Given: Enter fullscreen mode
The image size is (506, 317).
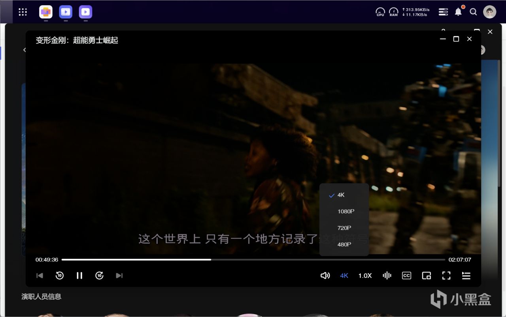Looking at the screenshot, I should click(446, 276).
